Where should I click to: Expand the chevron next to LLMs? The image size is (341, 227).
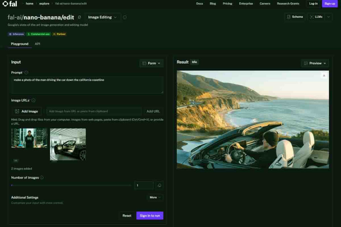point(328,17)
